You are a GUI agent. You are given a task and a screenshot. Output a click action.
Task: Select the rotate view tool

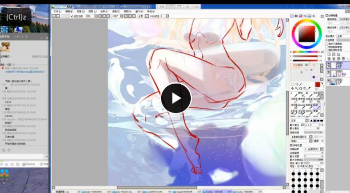pos(301,89)
